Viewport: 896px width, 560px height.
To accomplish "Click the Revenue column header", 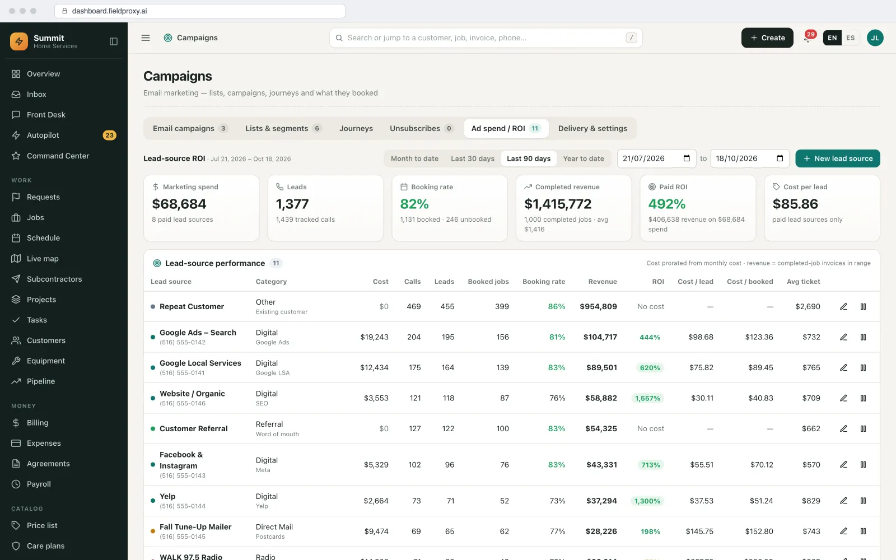I will click(x=603, y=282).
